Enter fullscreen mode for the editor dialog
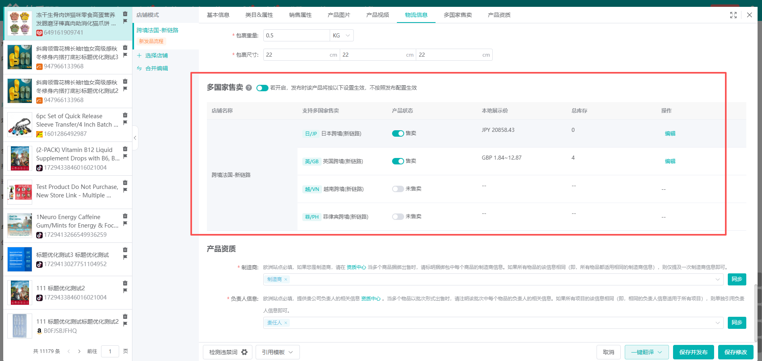This screenshot has width=762, height=361. click(x=733, y=15)
